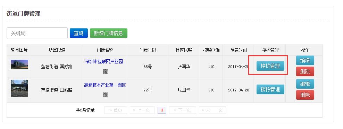The height and width of the screenshot is (129, 343).
Task: Select page 1 in pagination
Action: [x=162, y=110]
